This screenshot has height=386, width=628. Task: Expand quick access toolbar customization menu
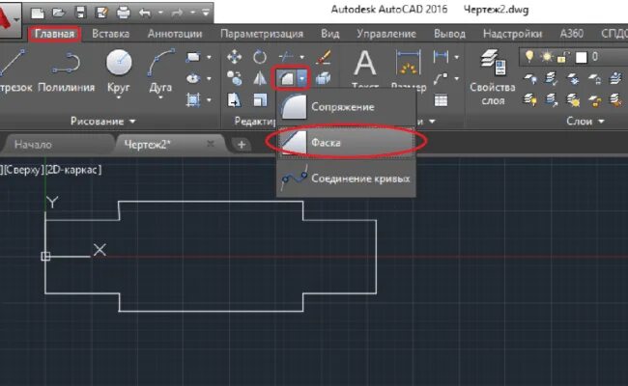pos(206,13)
